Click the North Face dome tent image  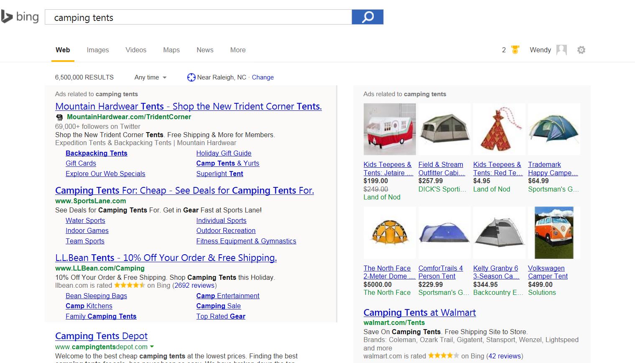[x=390, y=233]
